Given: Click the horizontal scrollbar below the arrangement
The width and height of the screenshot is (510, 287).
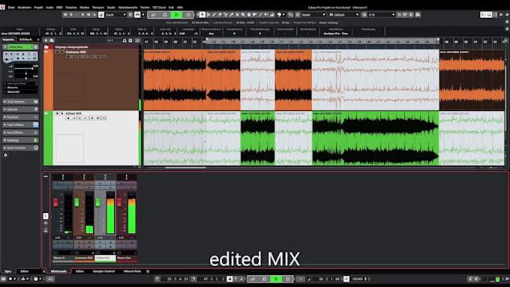Looking at the screenshot, I should [x=185, y=168].
